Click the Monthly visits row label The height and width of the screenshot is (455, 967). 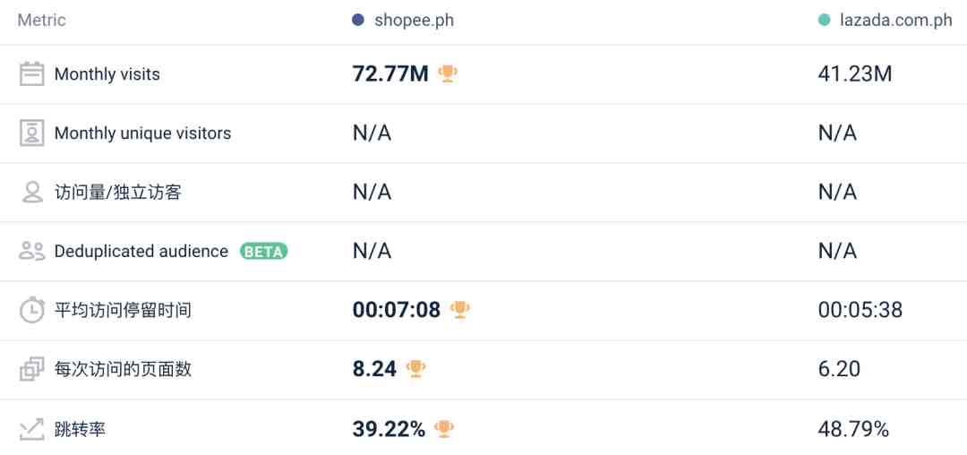pos(107,74)
